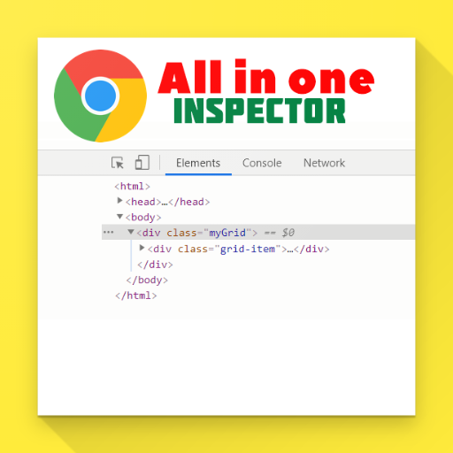Switch to the Elements tab
The height and width of the screenshot is (453, 453).
[x=198, y=163]
